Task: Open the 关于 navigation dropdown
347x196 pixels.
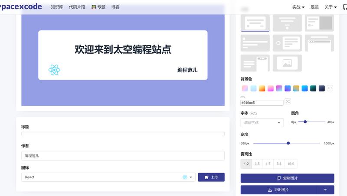Action: click(x=331, y=7)
